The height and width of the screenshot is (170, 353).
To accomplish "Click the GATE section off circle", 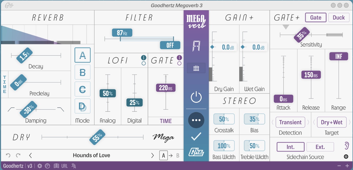I will (x=179, y=63).
